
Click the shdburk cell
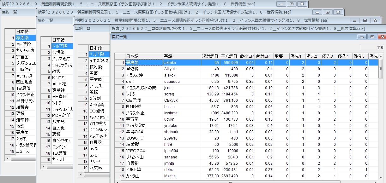click(182, 132)
